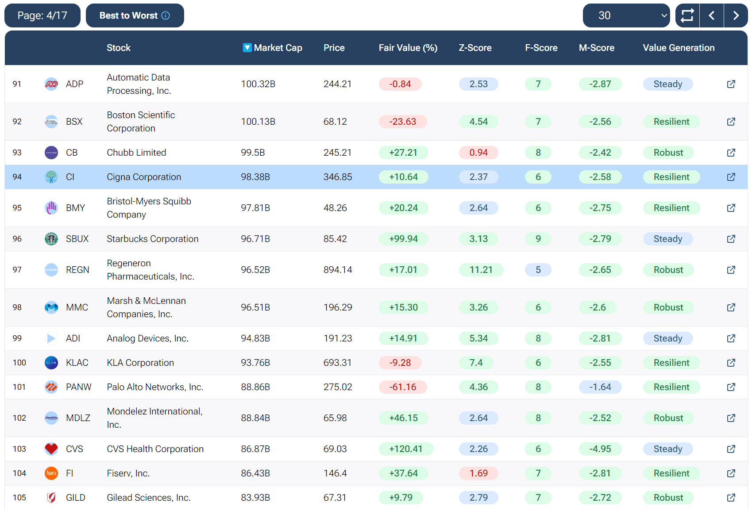The width and height of the screenshot is (752, 510).
Task: Sort by Z-Score column header
Action: coord(474,48)
